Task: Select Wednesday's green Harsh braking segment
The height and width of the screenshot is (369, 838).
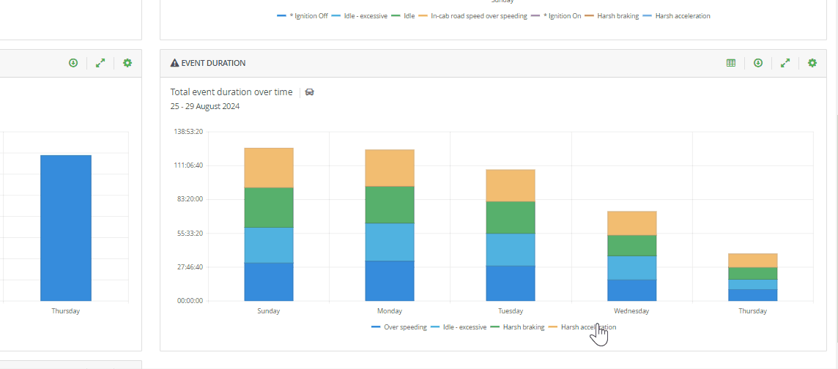Action: point(631,245)
